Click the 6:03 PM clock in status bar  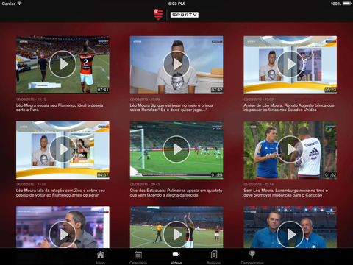176,4
